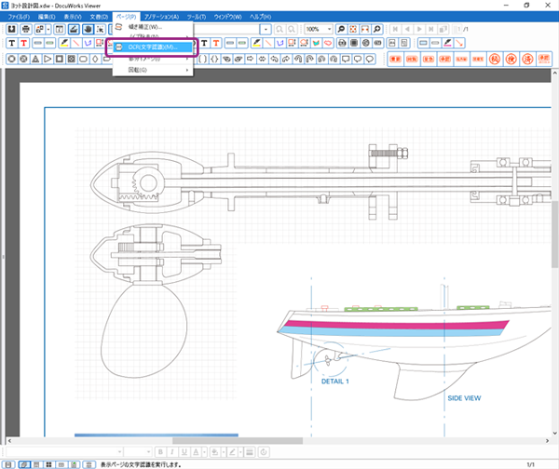Click the DETAIL 1 label on the drawing
This screenshot has height=469, width=559.
(x=334, y=381)
